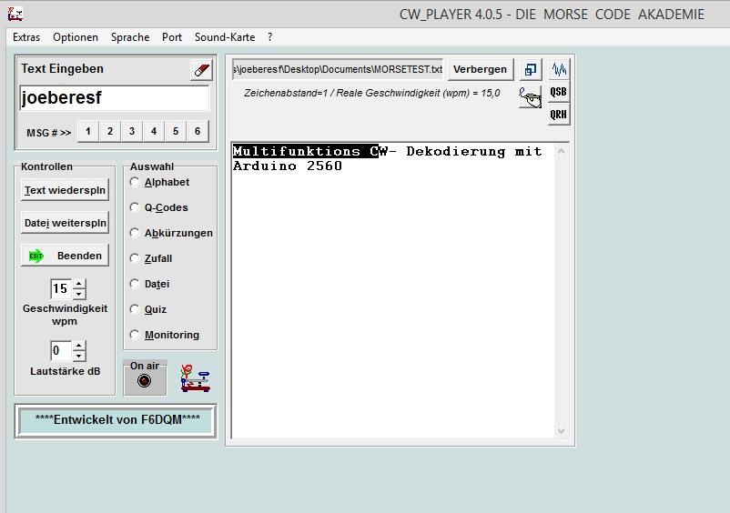Click the Beenden exit button

[x=65, y=256]
